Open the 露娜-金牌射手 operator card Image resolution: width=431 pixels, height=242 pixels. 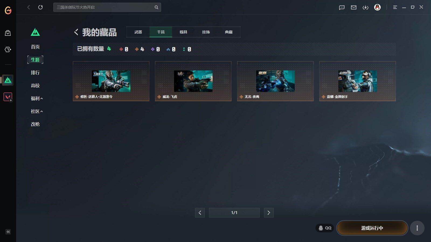(x=357, y=81)
